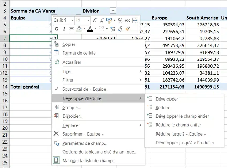Select the Europe column header cell
The width and height of the screenshot is (227, 168).
[x=168, y=18]
